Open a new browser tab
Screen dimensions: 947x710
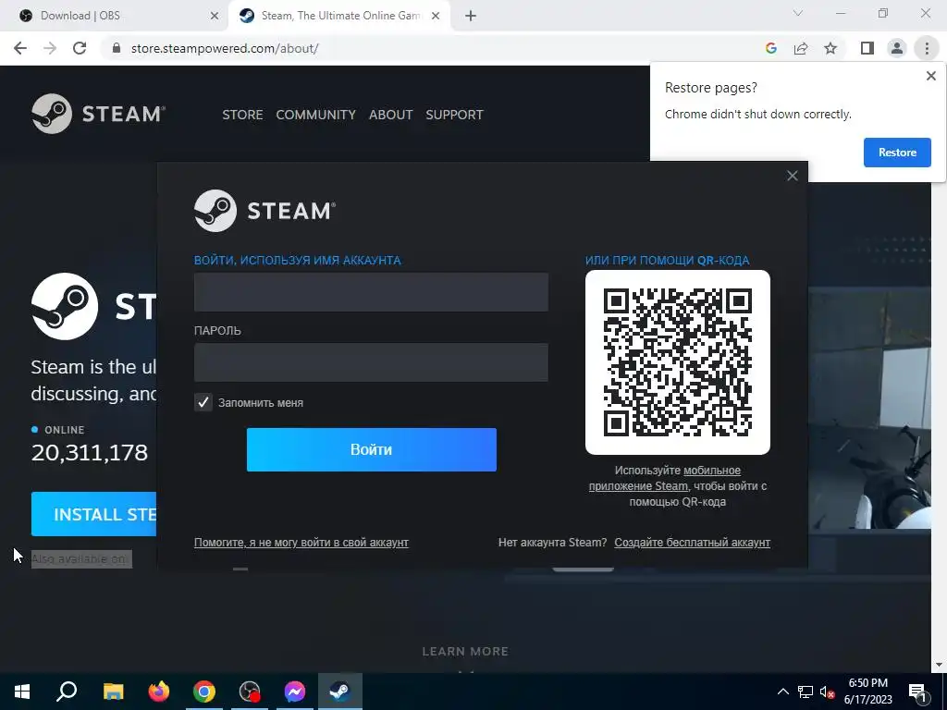coord(471,16)
